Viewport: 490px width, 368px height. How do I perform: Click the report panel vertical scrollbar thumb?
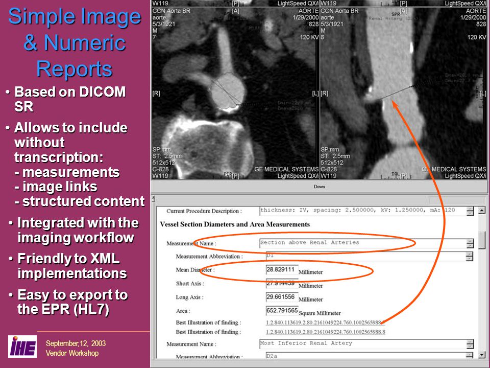point(482,240)
